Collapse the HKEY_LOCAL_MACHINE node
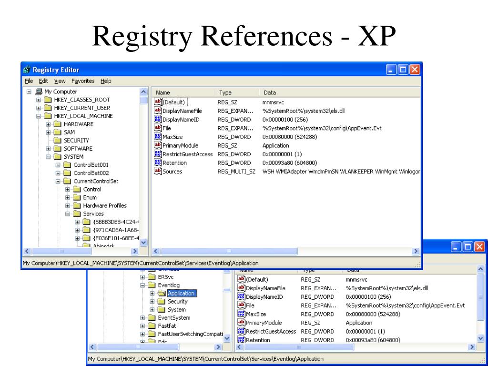 [x=38, y=116]
